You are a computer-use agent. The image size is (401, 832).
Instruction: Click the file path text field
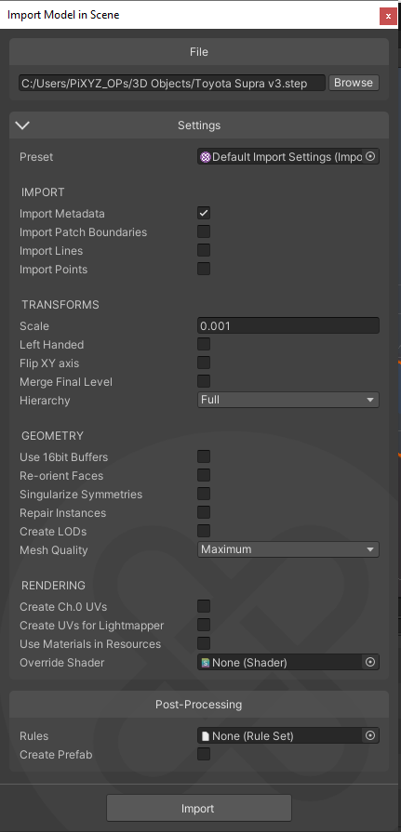coord(171,83)
